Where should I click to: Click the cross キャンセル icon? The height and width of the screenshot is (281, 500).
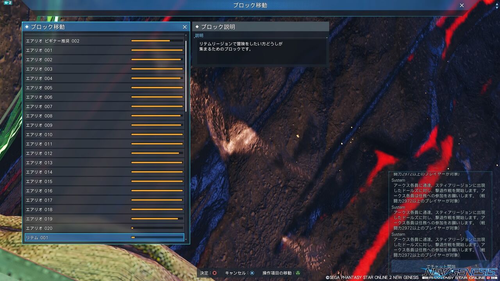(x=252, y=273)
